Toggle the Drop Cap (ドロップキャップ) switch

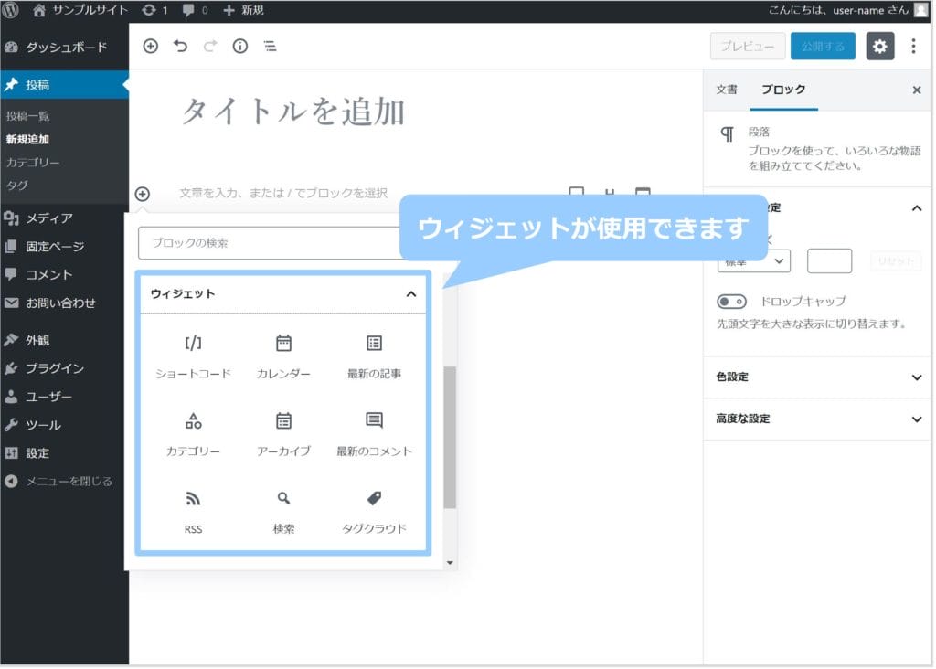point(731,302)
